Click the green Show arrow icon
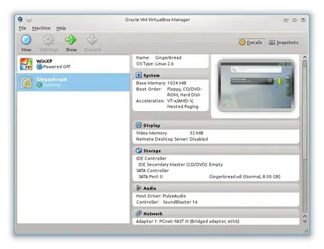The width and height of the screenshot is (324, 249). tap(71, 40)
